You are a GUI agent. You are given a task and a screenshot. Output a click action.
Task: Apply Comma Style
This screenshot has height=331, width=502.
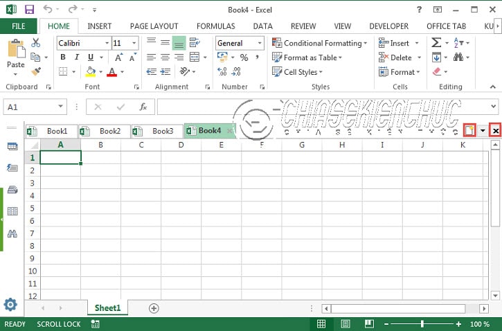pyautogui.click(x=257, y=57)
